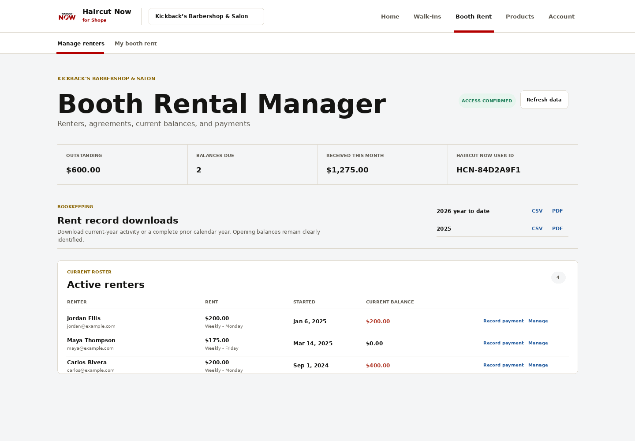This screenshot has height=441, width=635.
Task: Click the Haircut Now logo icon
Action: [67, 16]
